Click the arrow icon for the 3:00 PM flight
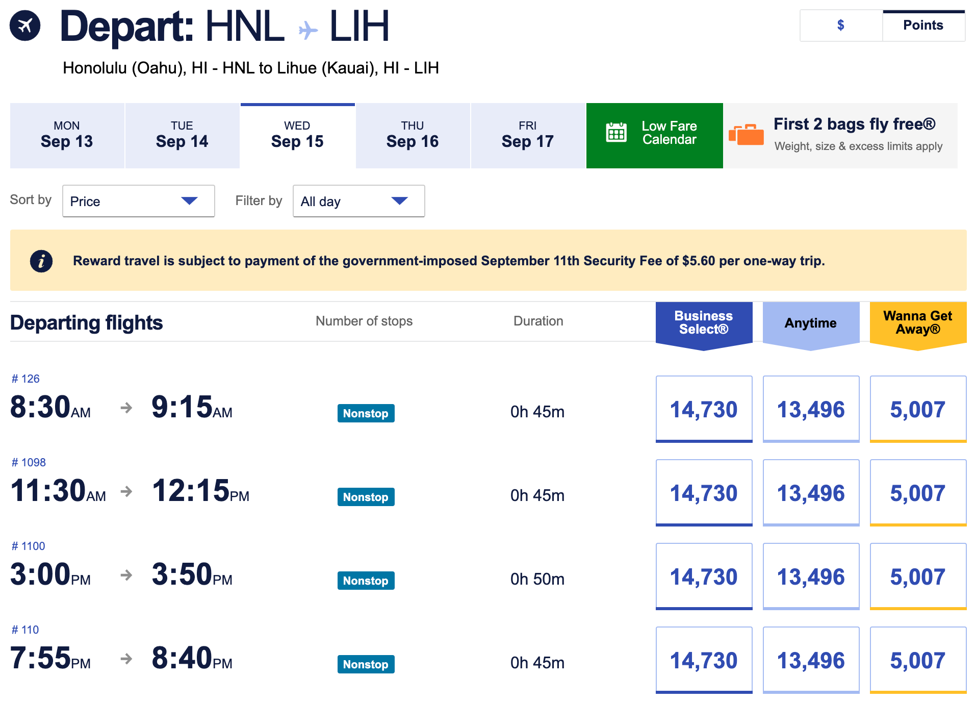Viewport: 976px width, 702px height. tap(126, 575)
